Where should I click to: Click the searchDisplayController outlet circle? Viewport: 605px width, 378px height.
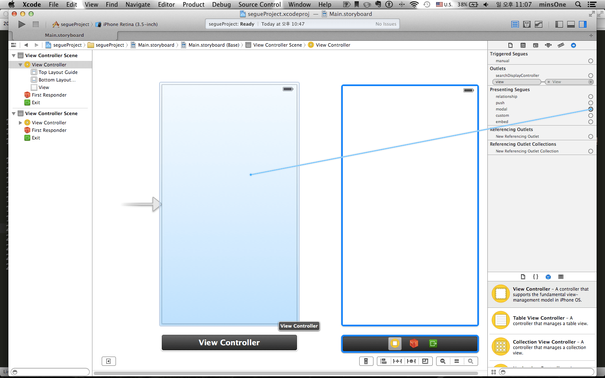591,76
